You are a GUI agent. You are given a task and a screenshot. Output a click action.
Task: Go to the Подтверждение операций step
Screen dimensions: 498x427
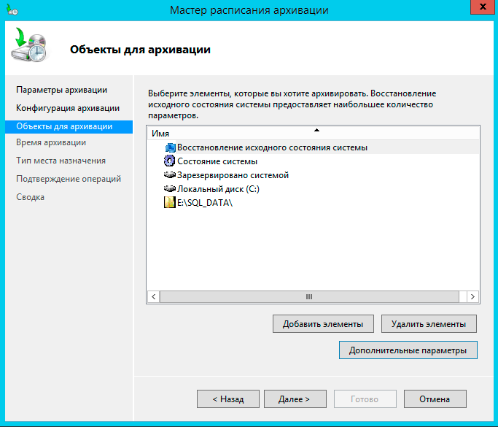pyautogui.click(x=69, y=179)
